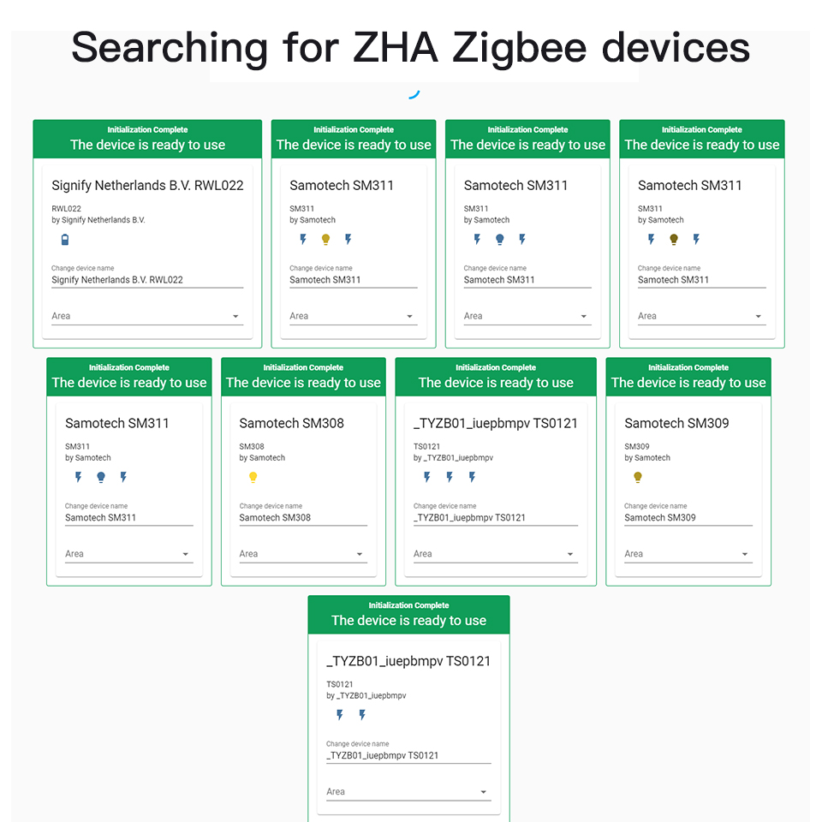Click battery icon on Signify RWL022 card
822x822 pixels.
(x=65, y=240)
